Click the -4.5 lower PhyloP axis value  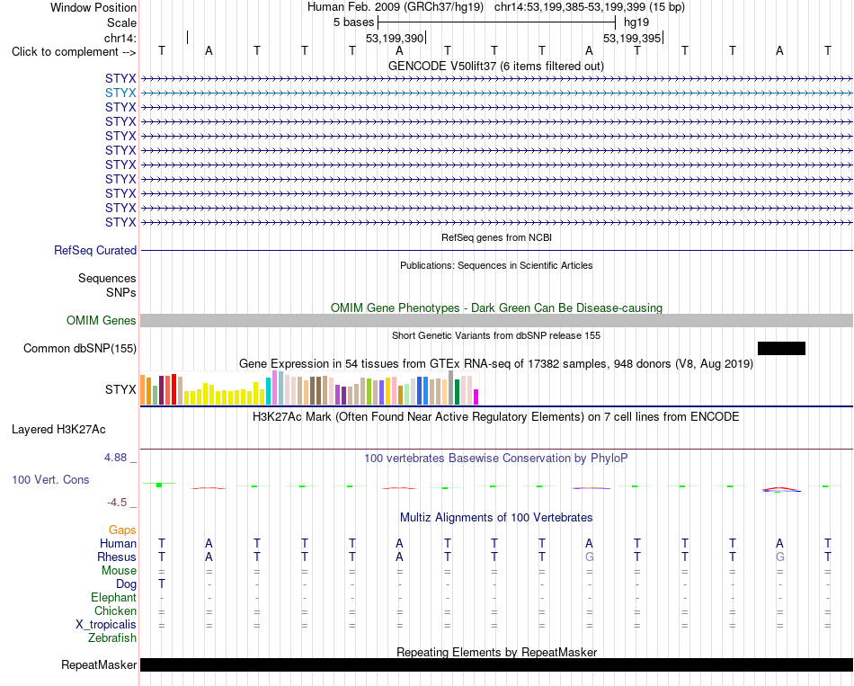(x=117, y=503)
